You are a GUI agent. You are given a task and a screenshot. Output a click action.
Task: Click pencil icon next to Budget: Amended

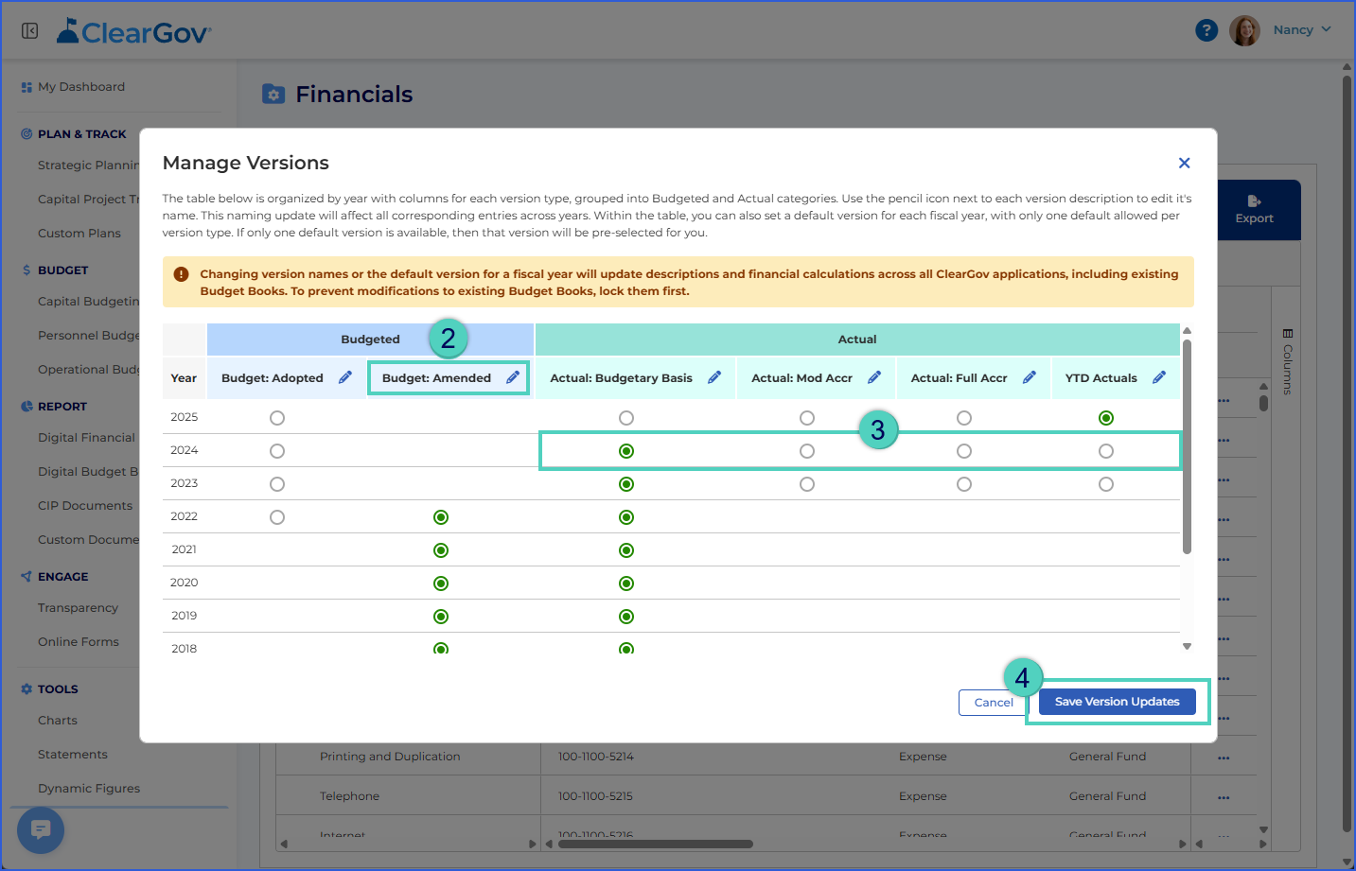(513, 377)
